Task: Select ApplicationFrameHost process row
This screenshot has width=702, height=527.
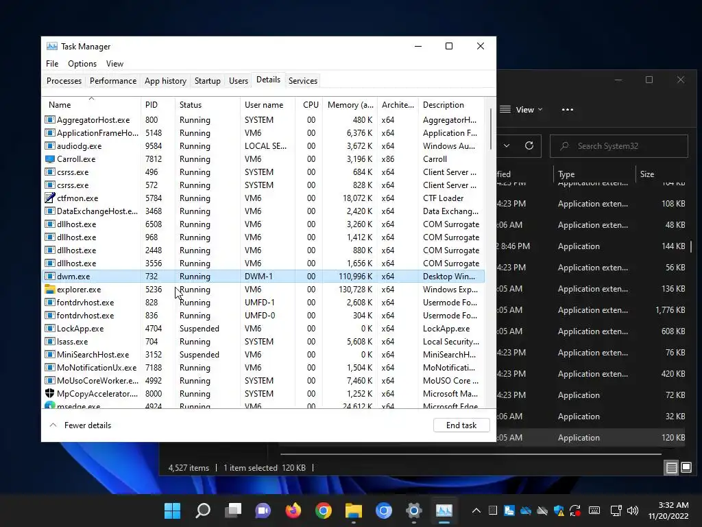Action: [x=263, y=133]
